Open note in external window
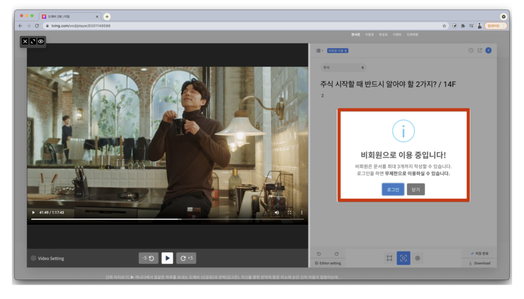524x299 pixels. point(479,51)
